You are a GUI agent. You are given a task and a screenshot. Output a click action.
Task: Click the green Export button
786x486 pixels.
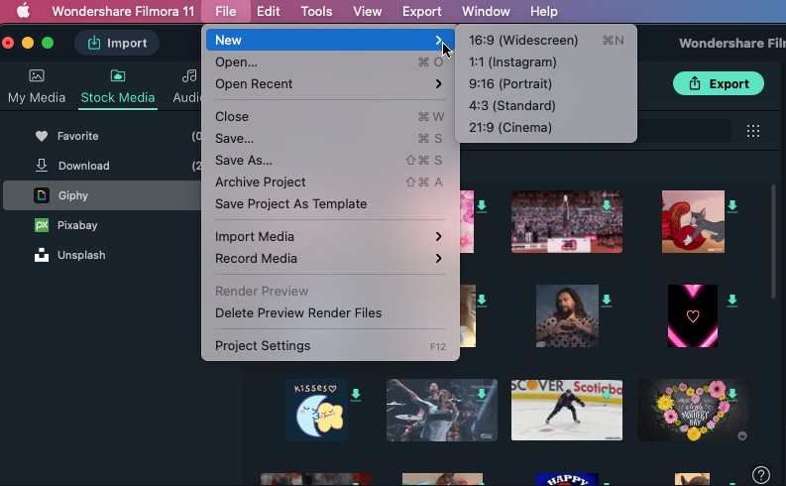pyautogui.click(x=719, y=83)
